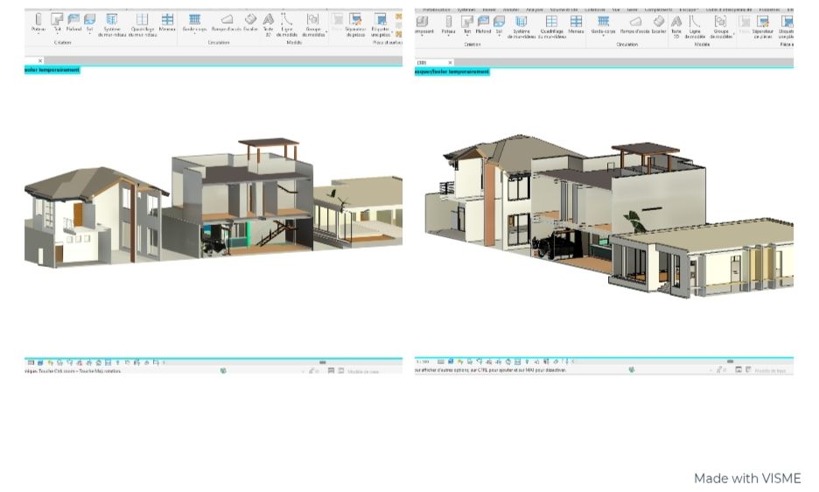Select Système de mur-rideau in left Revit window

click(112, 25)
